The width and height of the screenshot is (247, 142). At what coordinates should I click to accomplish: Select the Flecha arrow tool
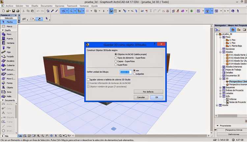9,22
